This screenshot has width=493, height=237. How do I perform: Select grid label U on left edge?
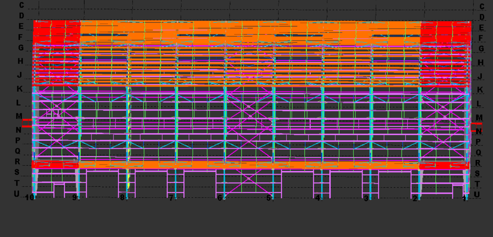click(16, 194)
